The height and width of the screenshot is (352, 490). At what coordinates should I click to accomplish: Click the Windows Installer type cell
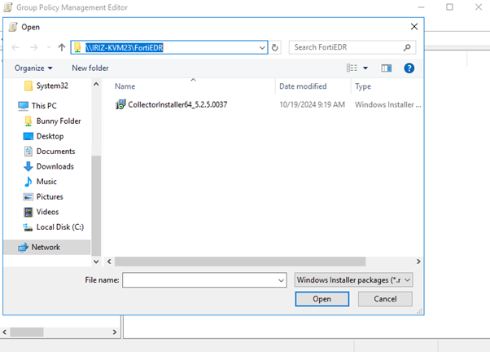click(x=387, y=104)
